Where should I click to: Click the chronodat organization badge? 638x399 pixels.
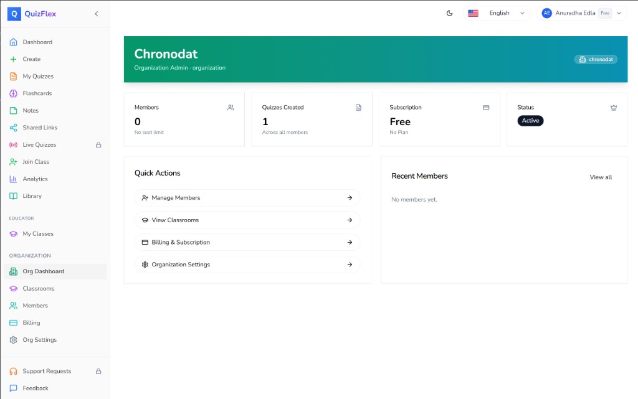coord(596,60)
